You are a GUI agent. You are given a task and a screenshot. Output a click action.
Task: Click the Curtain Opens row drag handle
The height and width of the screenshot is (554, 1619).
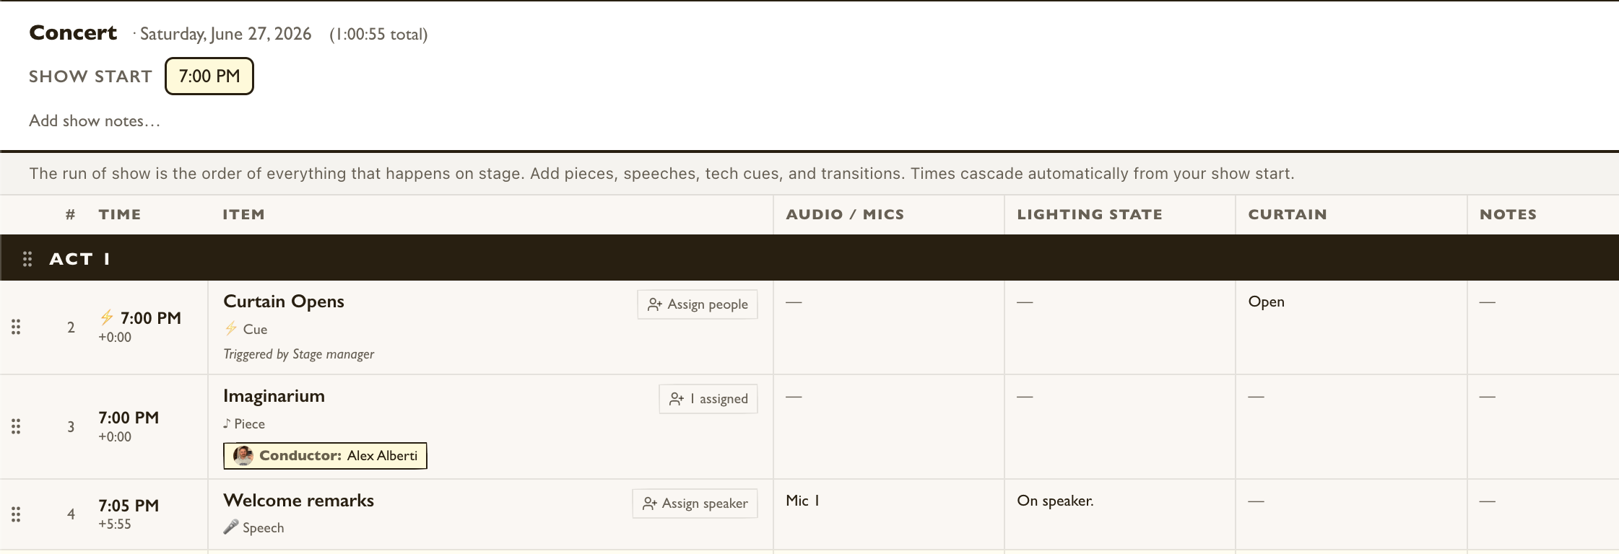16,327
